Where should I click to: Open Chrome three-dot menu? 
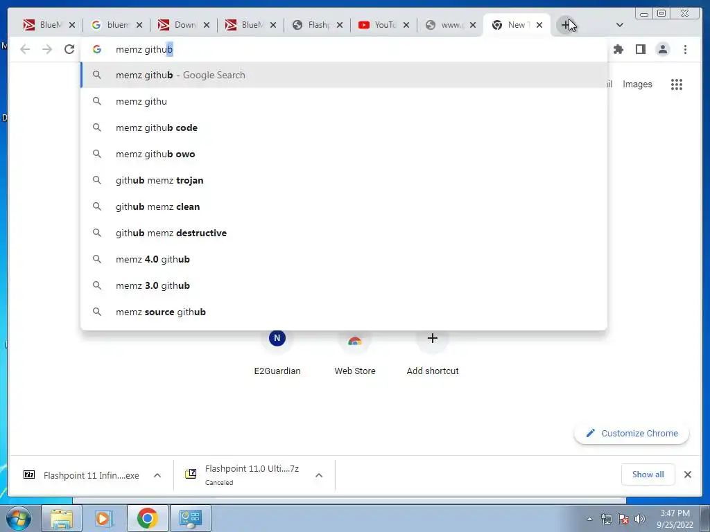(x=685, y=49)
